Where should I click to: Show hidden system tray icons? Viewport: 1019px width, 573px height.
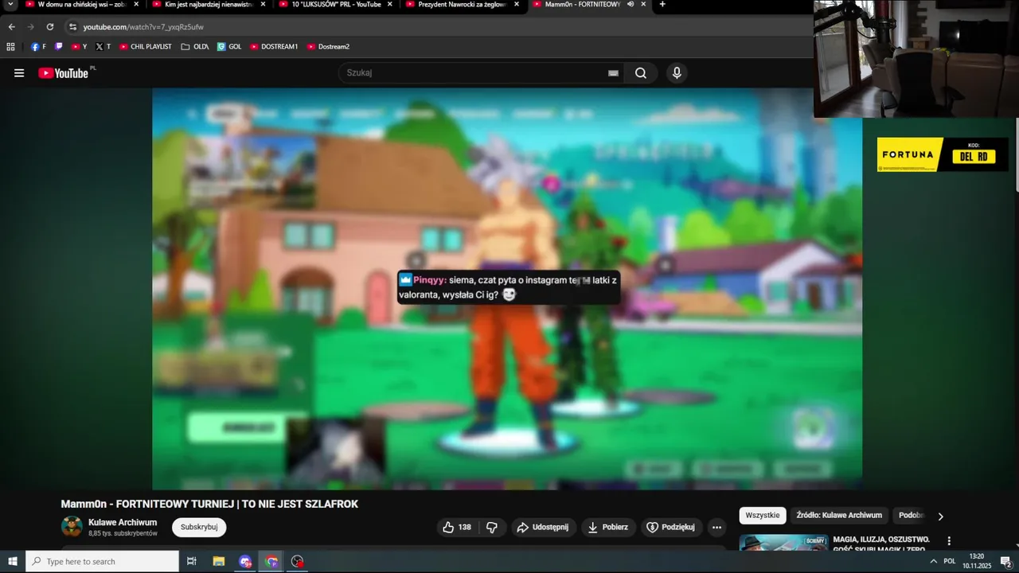click(933, 561)
